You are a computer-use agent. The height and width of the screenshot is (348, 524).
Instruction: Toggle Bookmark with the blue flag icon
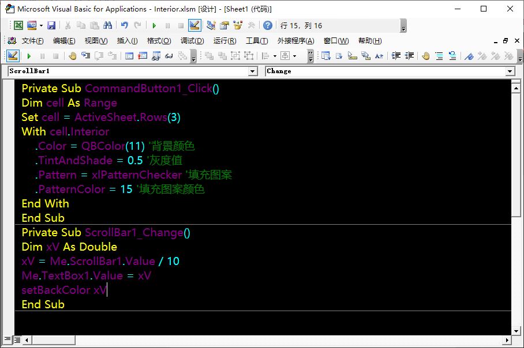coord(469,56)
